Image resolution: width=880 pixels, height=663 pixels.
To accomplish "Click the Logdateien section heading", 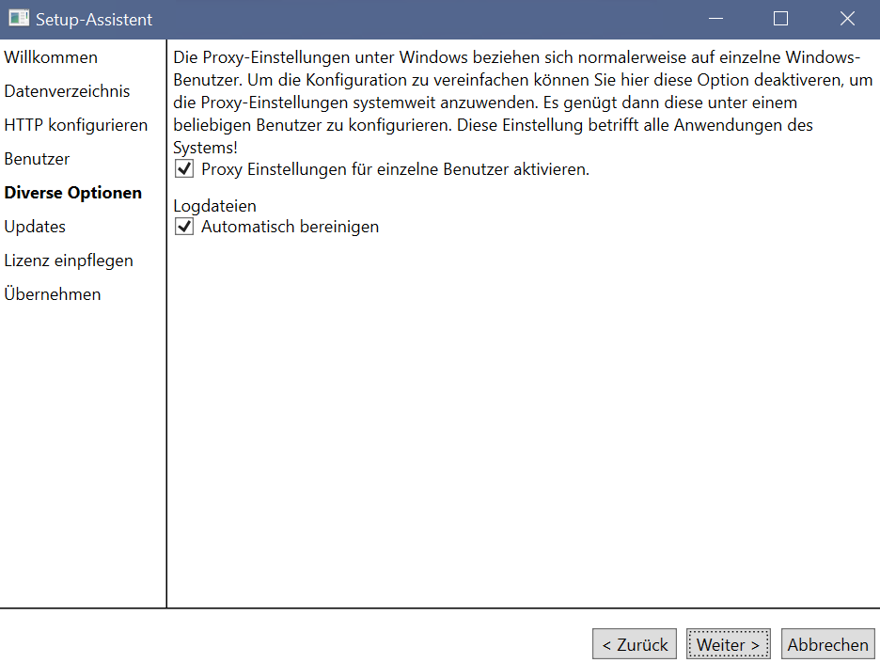I will click(x=215, y=206).
